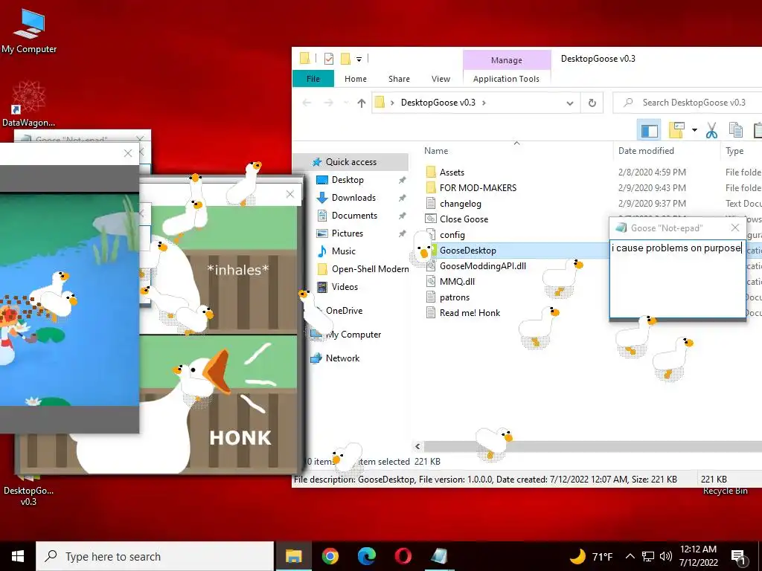Switch to the Home ribbon tab
The height and width of the screenshot is (571, 762).
(355, 79)
